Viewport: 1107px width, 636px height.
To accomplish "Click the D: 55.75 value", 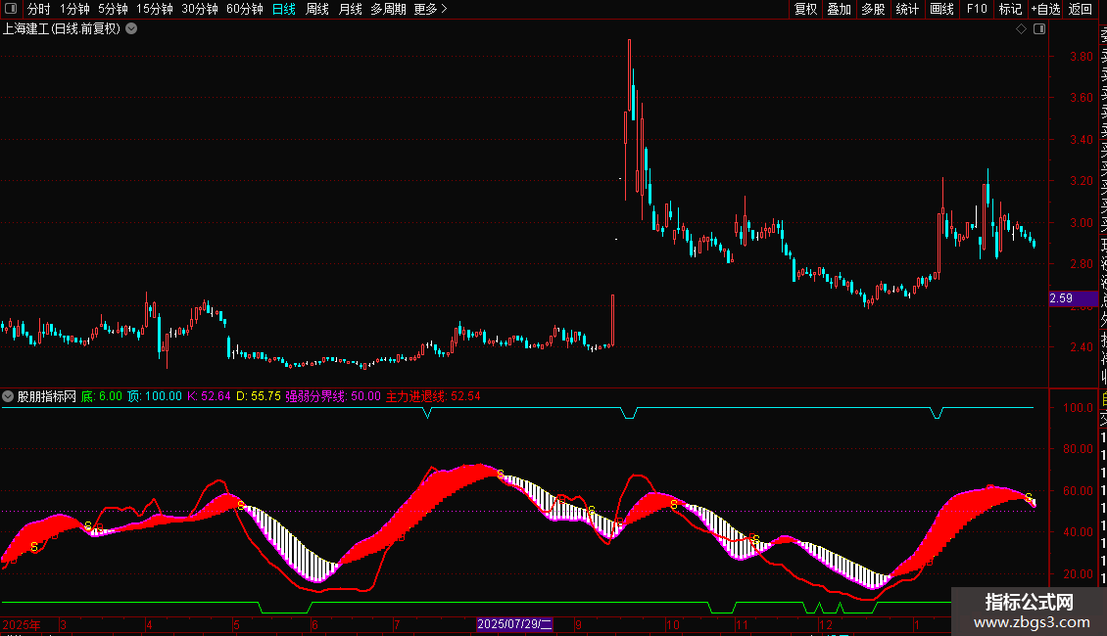I will tap(259, 396).
